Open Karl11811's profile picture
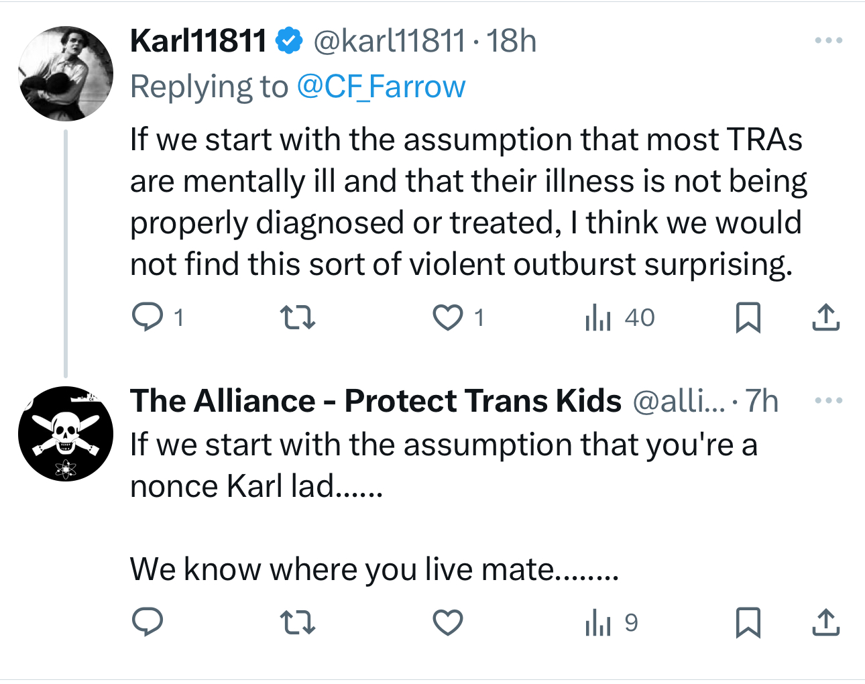The height and width of the screenshot is (684, 865). pyautogui.click(x=66, y=73)
